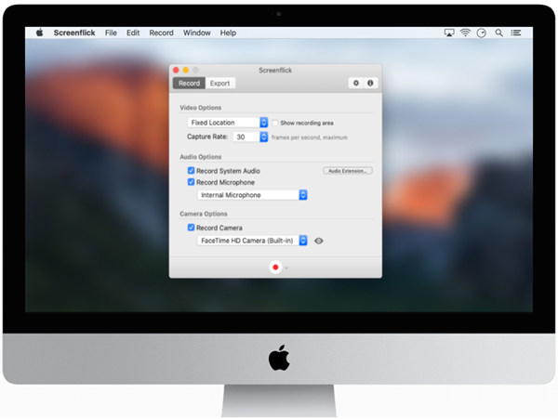Open the Capture Rate dropdown arrows

point(264,137)
